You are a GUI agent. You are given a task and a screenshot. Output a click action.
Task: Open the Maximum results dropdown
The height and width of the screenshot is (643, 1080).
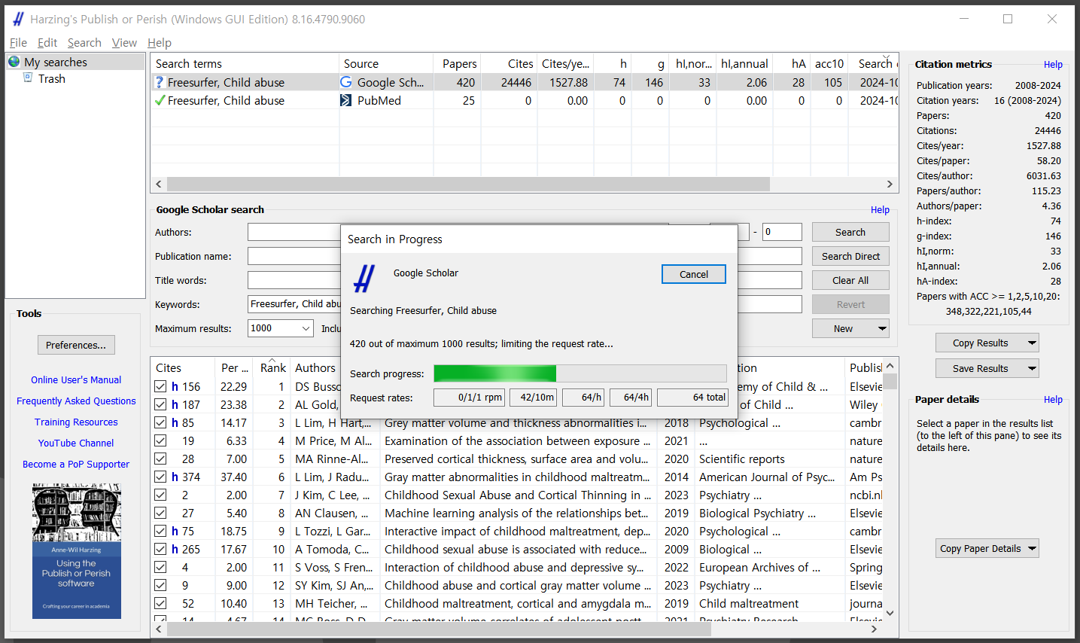click(306, 328)
